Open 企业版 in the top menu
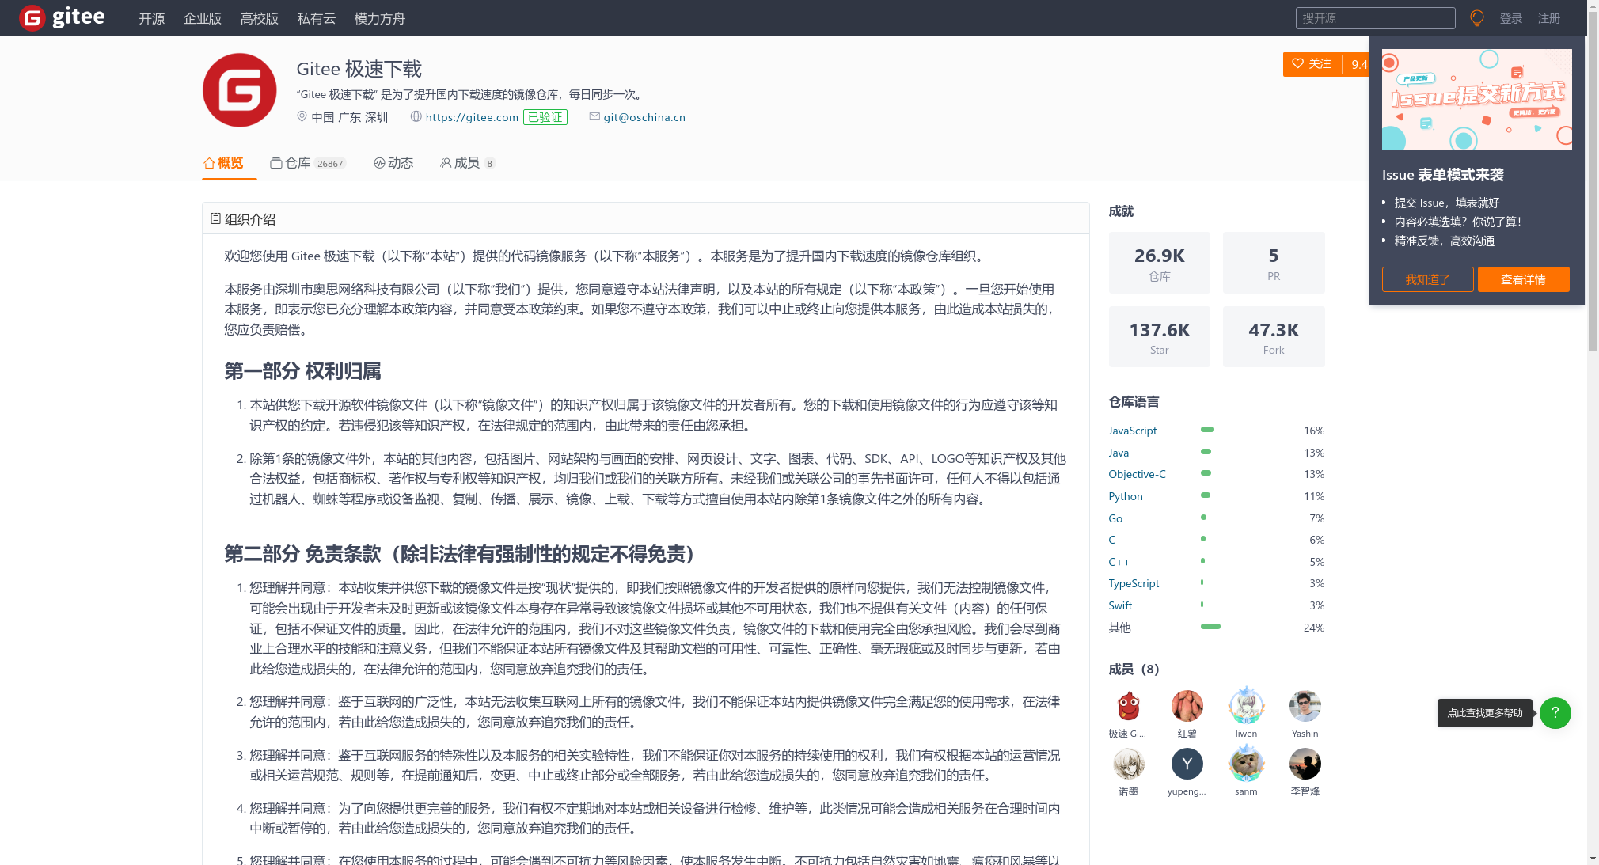The image size is (1599, 865). [202, 18]
